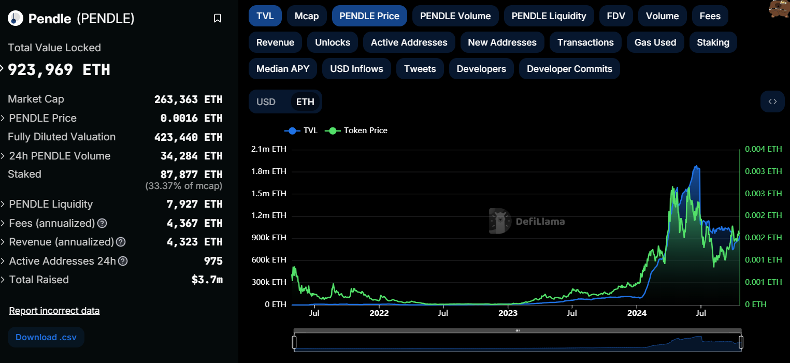Viewport: 790px width, 363px height.
Task: Download the .csv data file
Action: click(46, 337)
